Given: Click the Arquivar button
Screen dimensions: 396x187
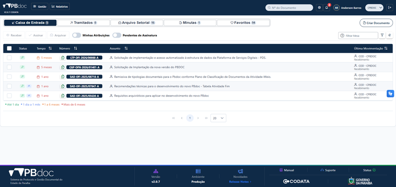Looking at the screenshot, I should point(58,36).
